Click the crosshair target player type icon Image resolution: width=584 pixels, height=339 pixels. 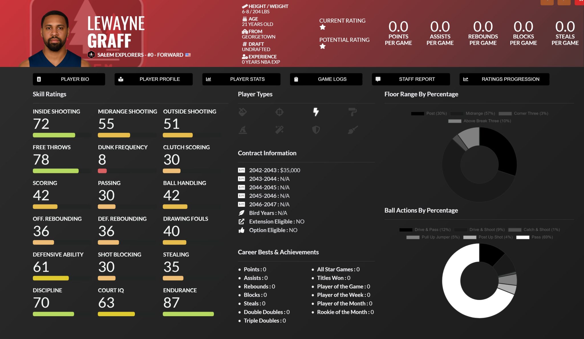pyautogui.click(x=279, y=112)
